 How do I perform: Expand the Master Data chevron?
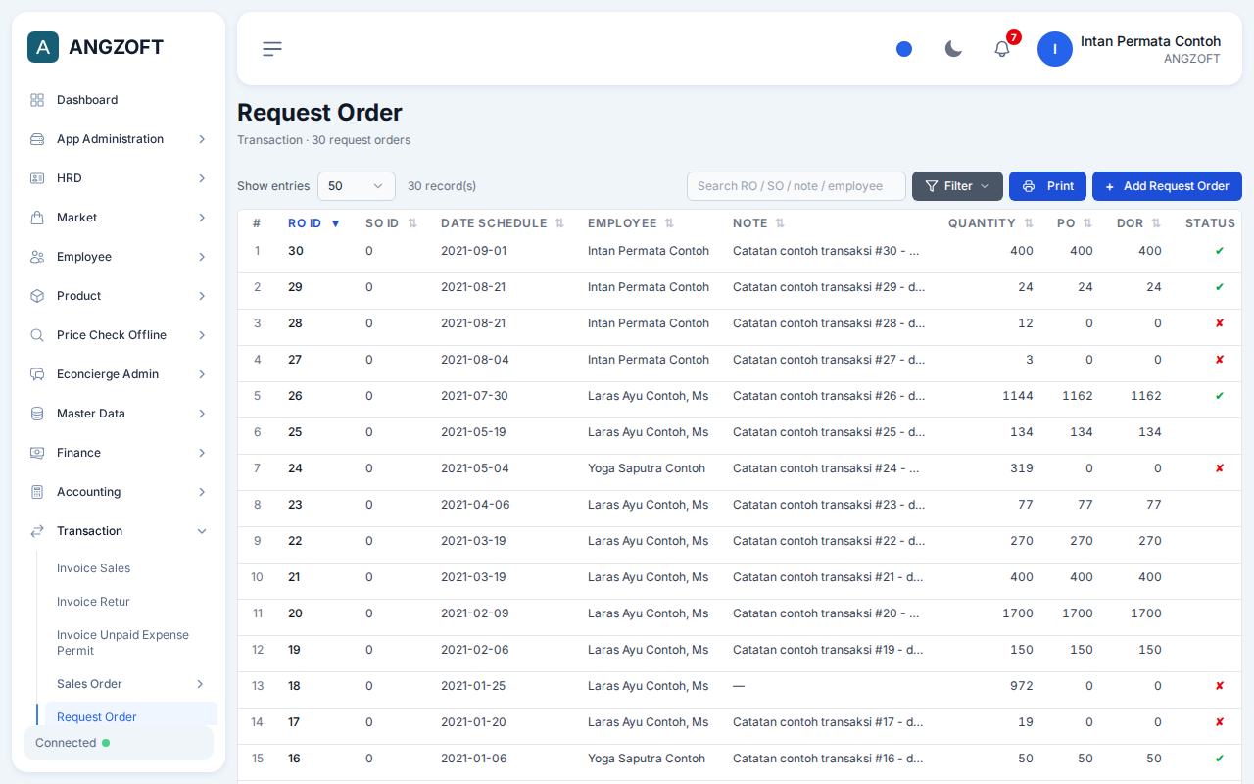(x=202, y=414)
